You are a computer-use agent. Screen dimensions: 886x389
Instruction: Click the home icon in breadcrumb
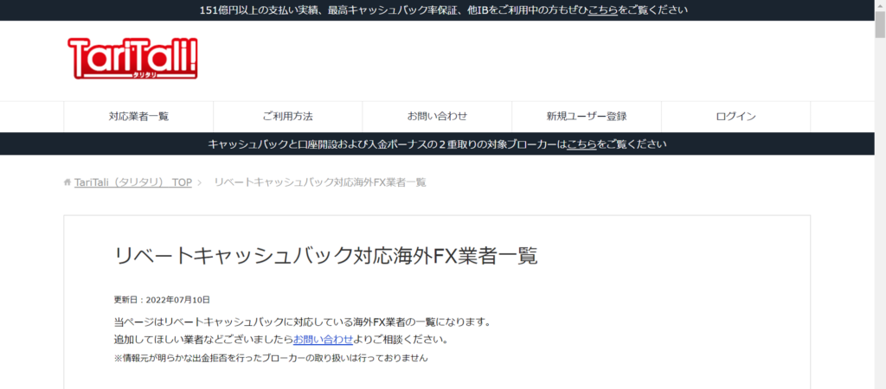67,182
